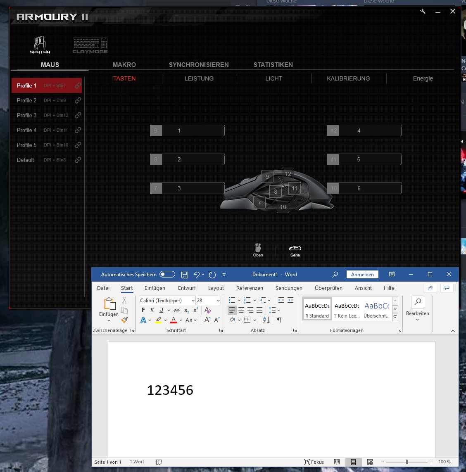The height and width of the screenshot is (472, 466).
Task: Justify the paragraph text
Action: pos(259,310)
